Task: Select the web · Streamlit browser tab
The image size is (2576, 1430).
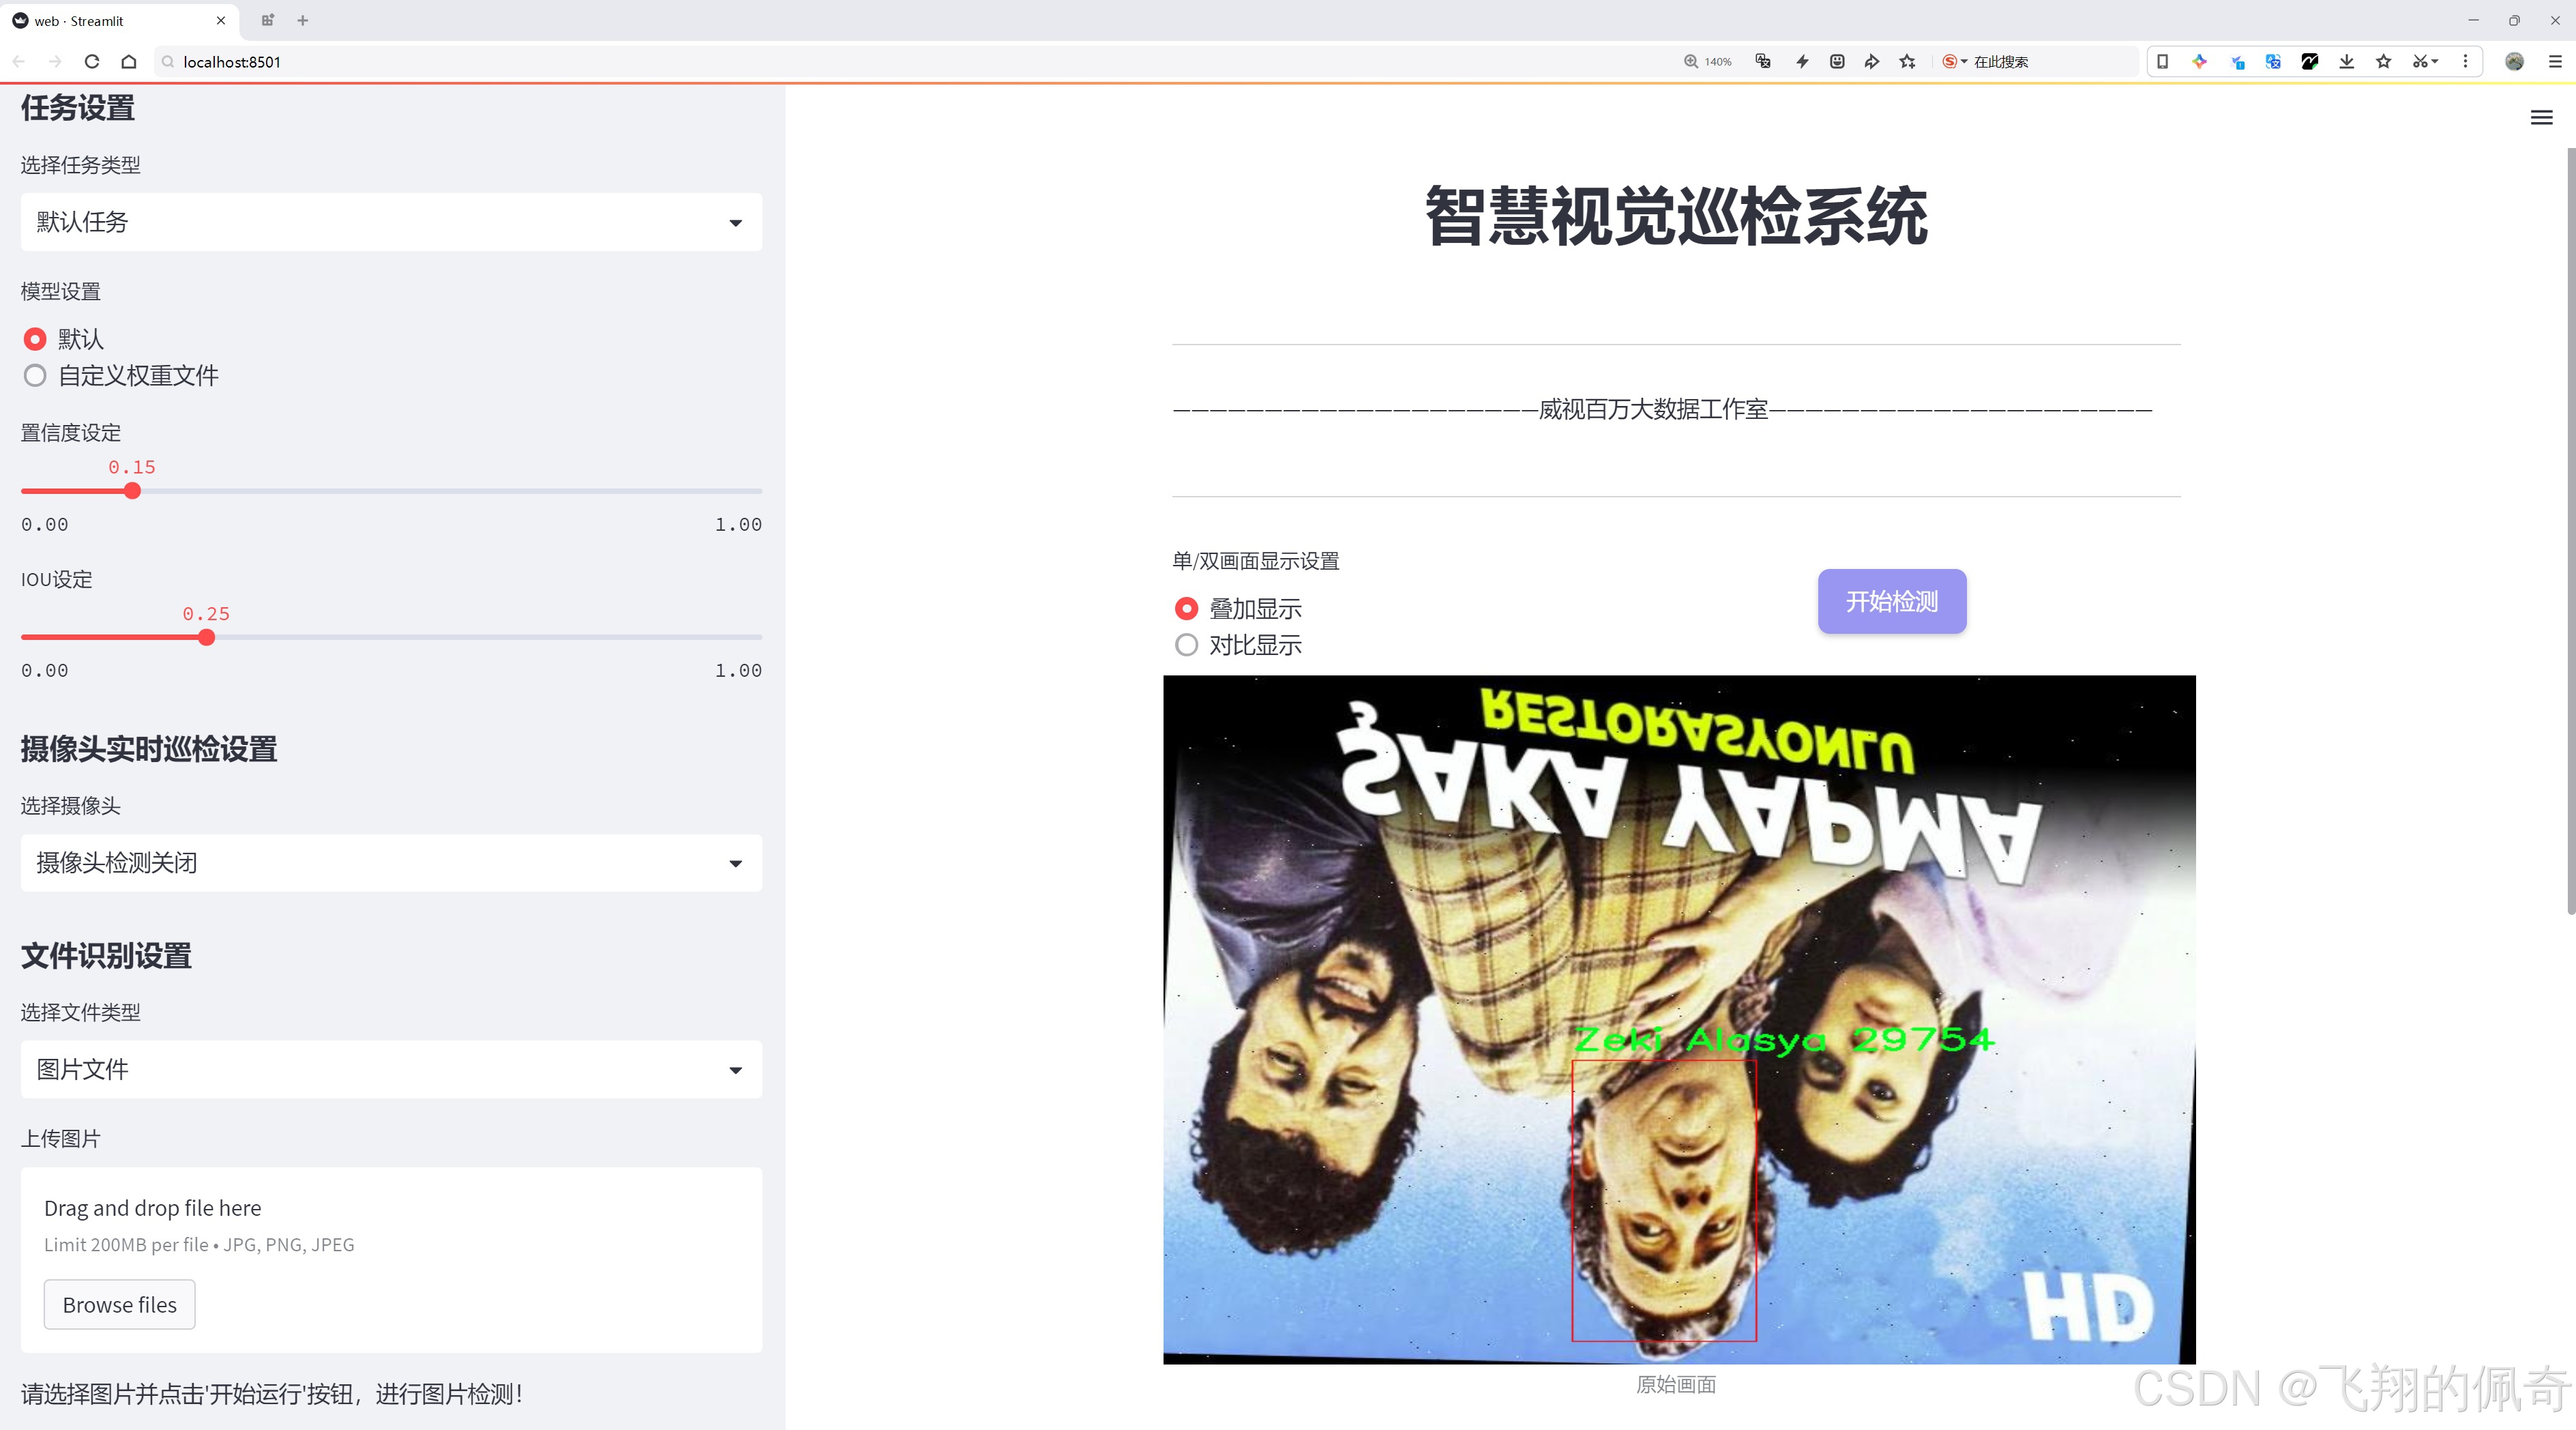Action: pyautogui.click(x=118, y=20)
